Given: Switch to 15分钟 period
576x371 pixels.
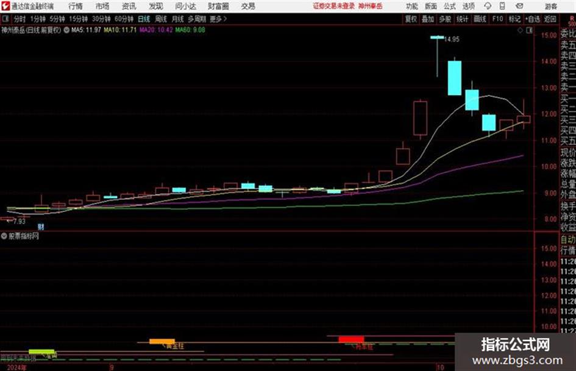Looking at the screenshot, I should point(79,19).
